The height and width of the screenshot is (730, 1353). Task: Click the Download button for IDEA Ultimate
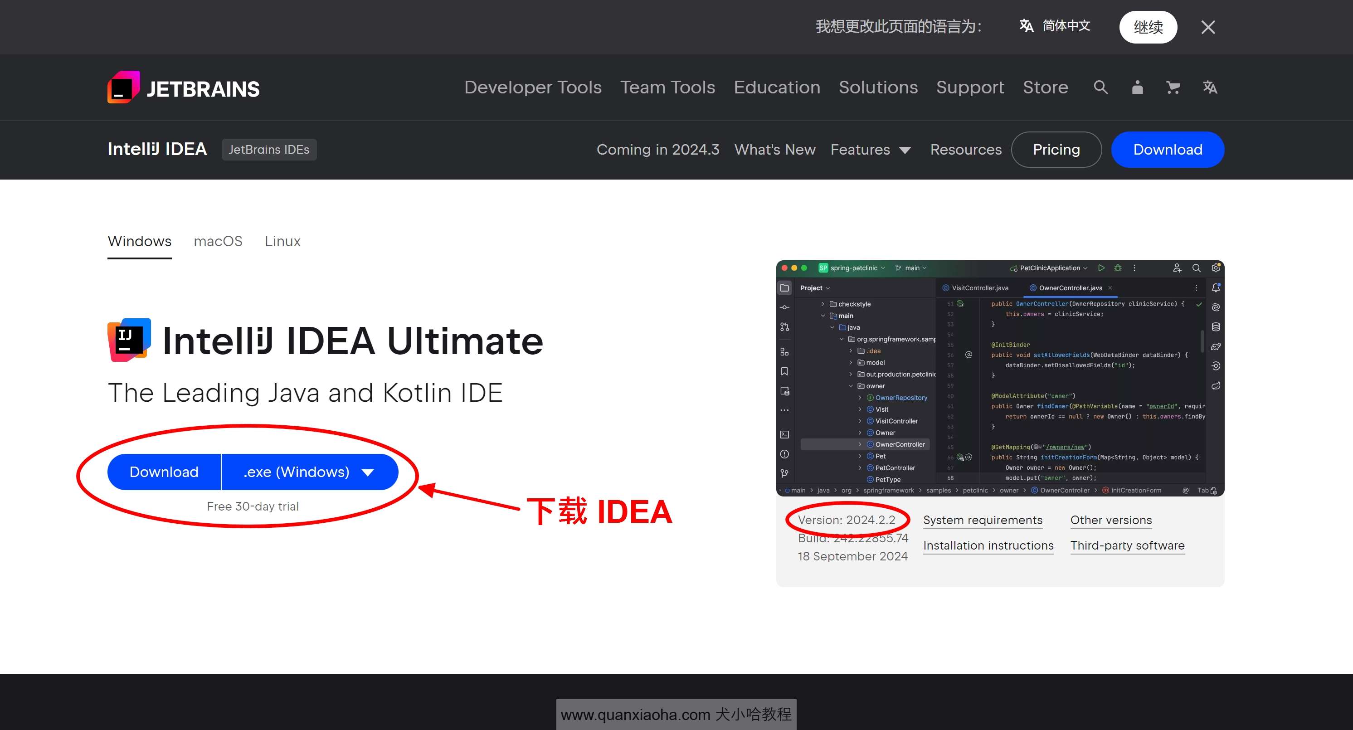[x=164, y=472]
